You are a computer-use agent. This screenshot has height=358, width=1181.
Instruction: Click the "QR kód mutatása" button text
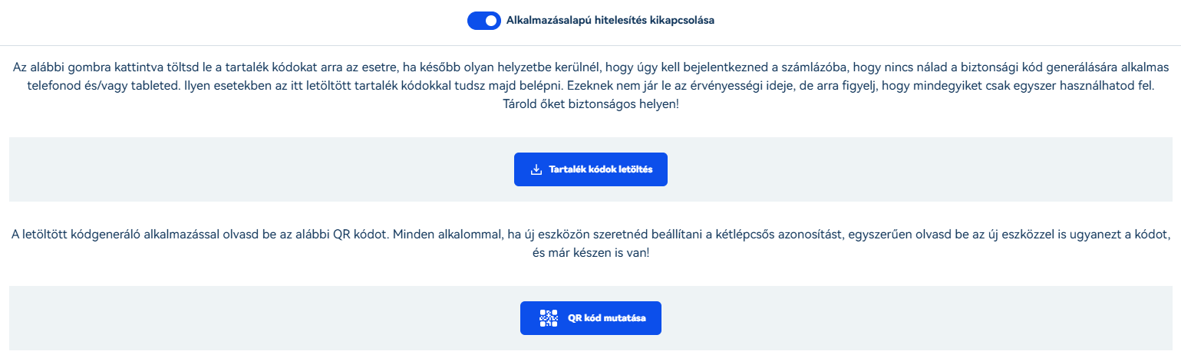(607, 318)
